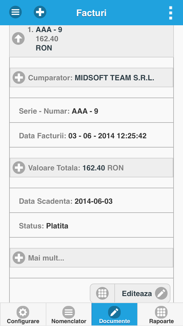Click the Status Platita row
Image resolution: width=183 pixels, height=326 pixels.
[91, 225]
